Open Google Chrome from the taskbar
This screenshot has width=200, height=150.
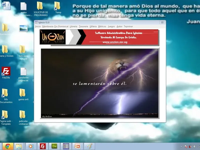(x=8, y=146)
